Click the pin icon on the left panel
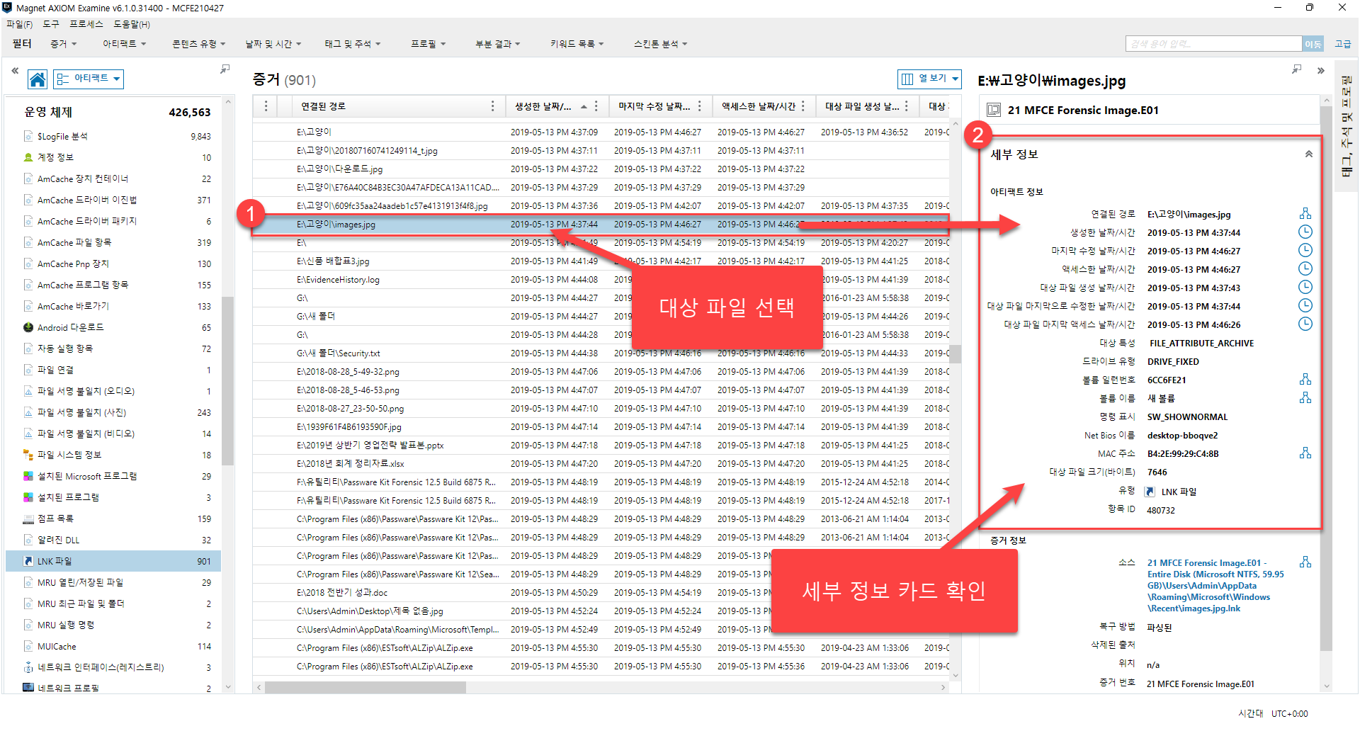 point(225,69)
